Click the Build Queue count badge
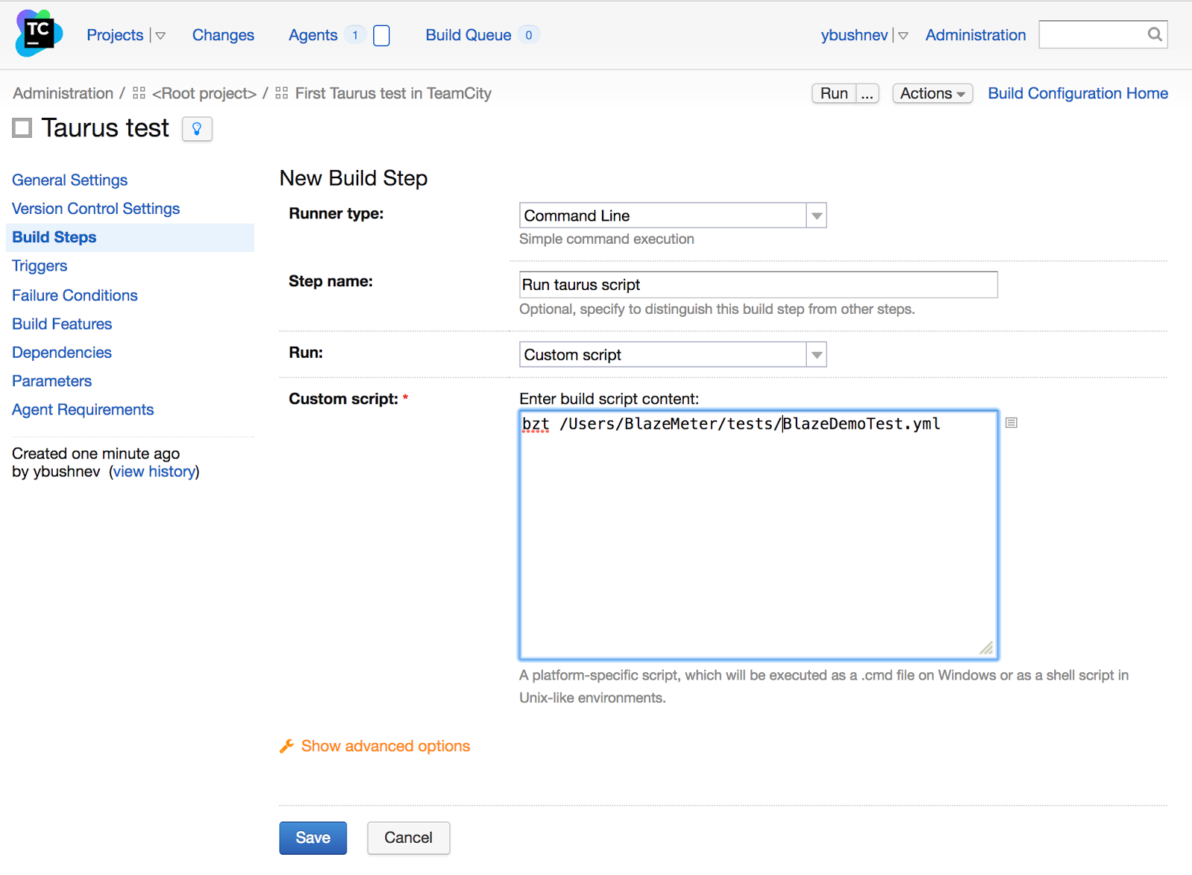The width and height of the screenshot is (1192, 875). click(x=529, y=35)
